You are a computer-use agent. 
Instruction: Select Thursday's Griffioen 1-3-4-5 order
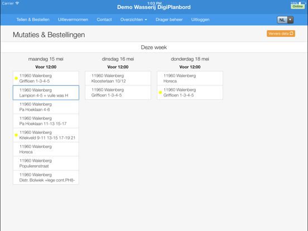click(190, 93)
